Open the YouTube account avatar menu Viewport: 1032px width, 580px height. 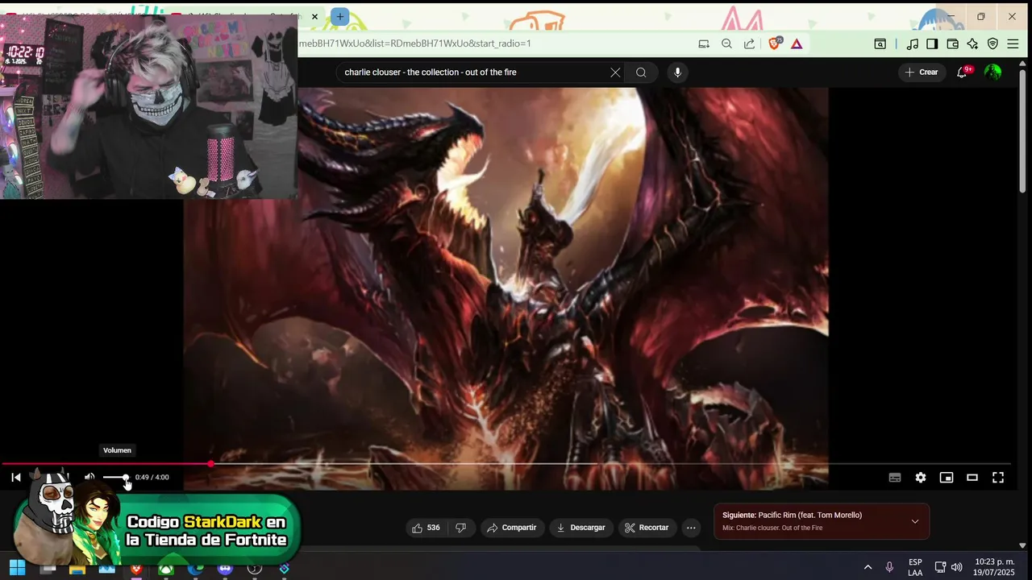(x=993, y=72)
